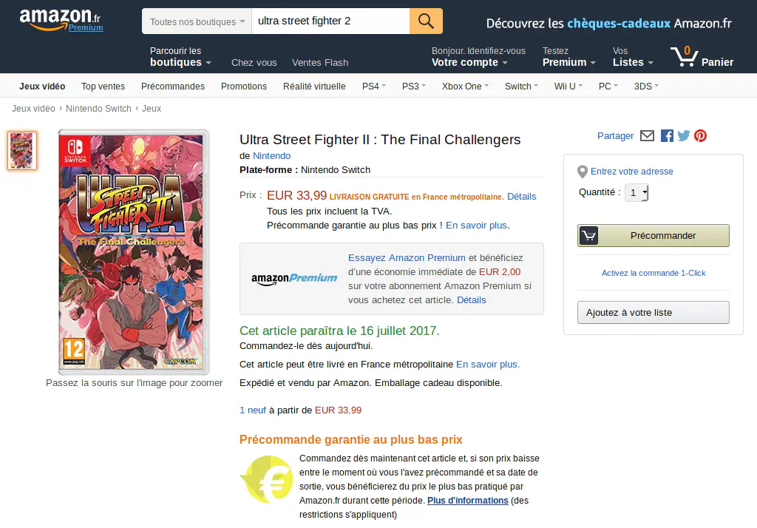
Task: Expand the Votre compte menu
Action: pos(469,62)
